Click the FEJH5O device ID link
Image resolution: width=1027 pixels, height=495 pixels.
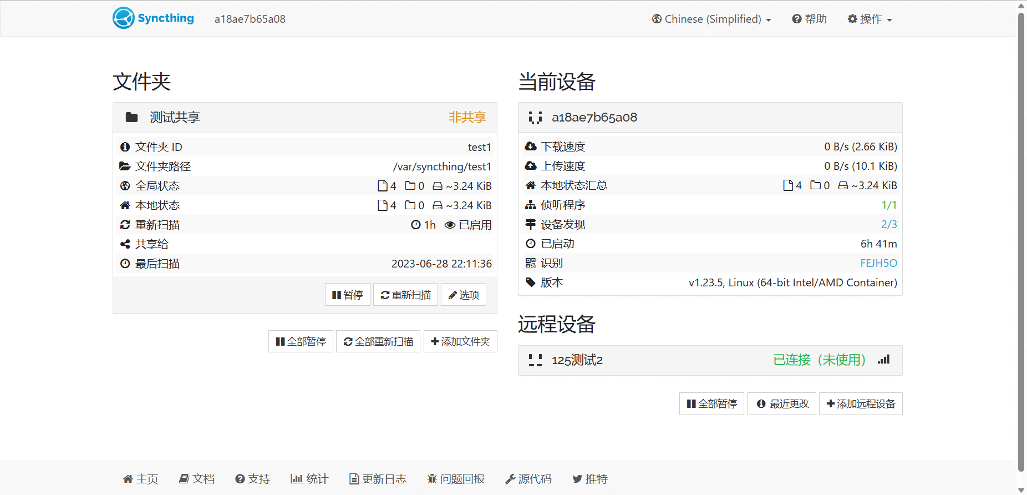(x=878, y=263)
